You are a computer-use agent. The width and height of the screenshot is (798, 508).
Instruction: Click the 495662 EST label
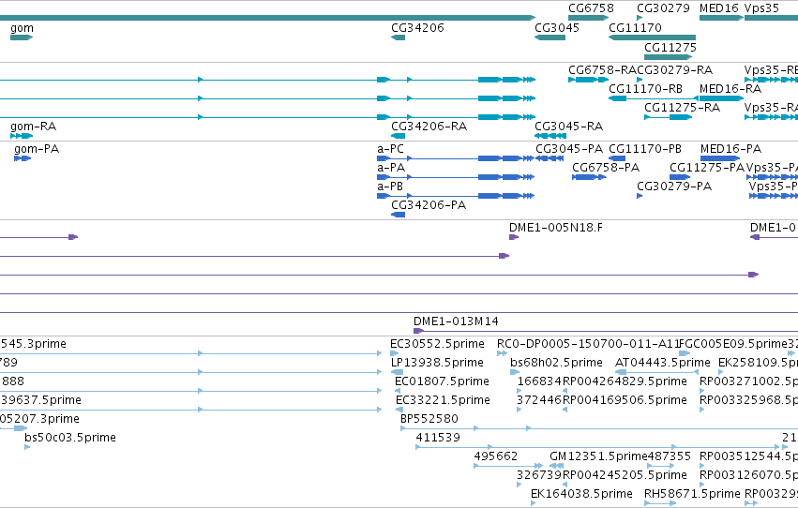496,456
